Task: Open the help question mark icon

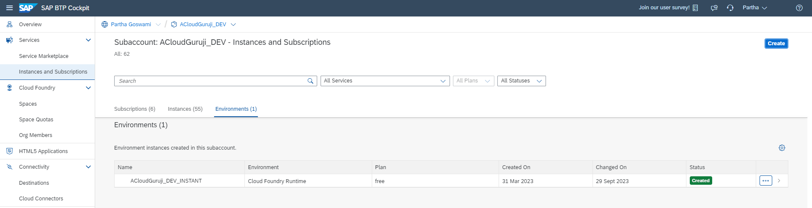Action: tap(799, 8)
